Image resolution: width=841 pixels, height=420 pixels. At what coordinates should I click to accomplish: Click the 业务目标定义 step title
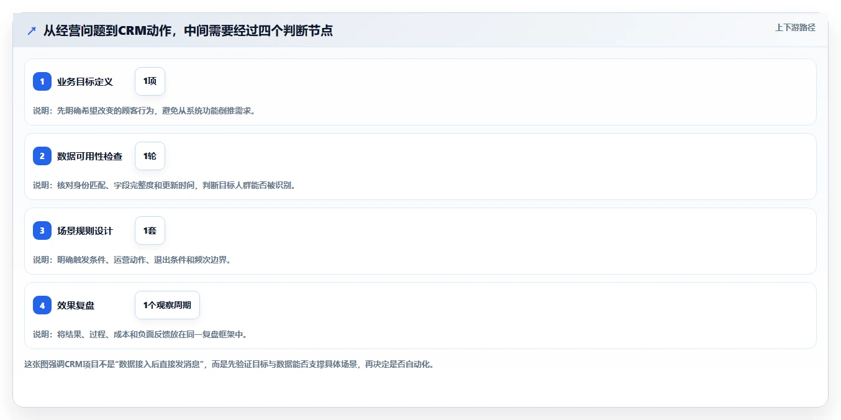(x=85, y=81)
